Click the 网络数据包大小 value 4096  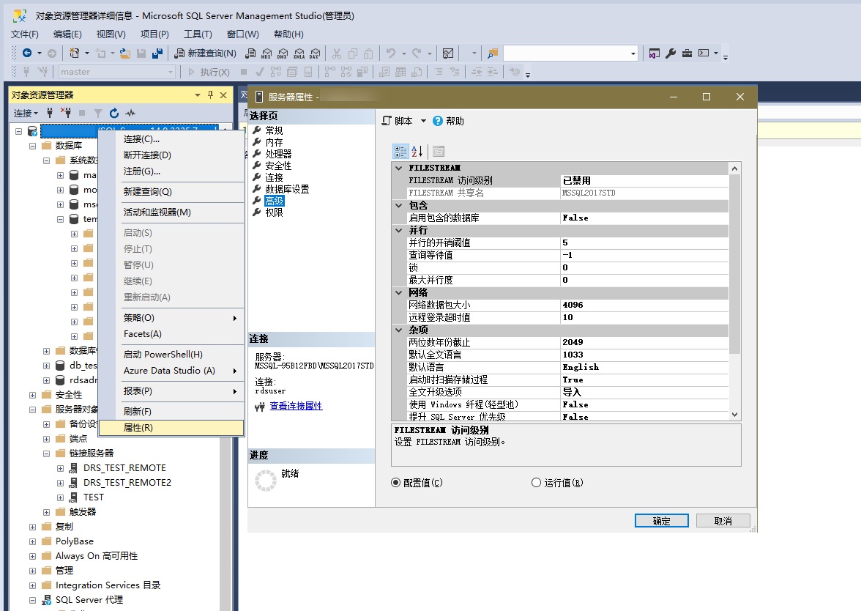[x=644, y=305]
